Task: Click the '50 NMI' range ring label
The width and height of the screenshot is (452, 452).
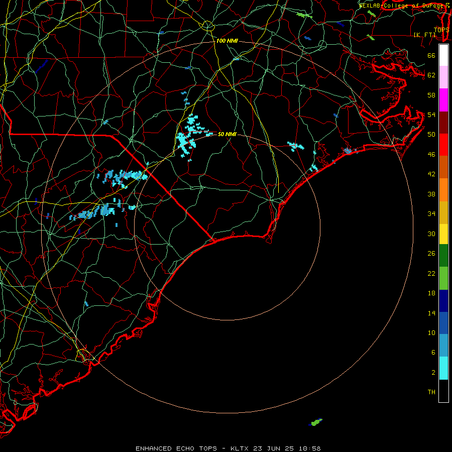Action: click(227, 134)
